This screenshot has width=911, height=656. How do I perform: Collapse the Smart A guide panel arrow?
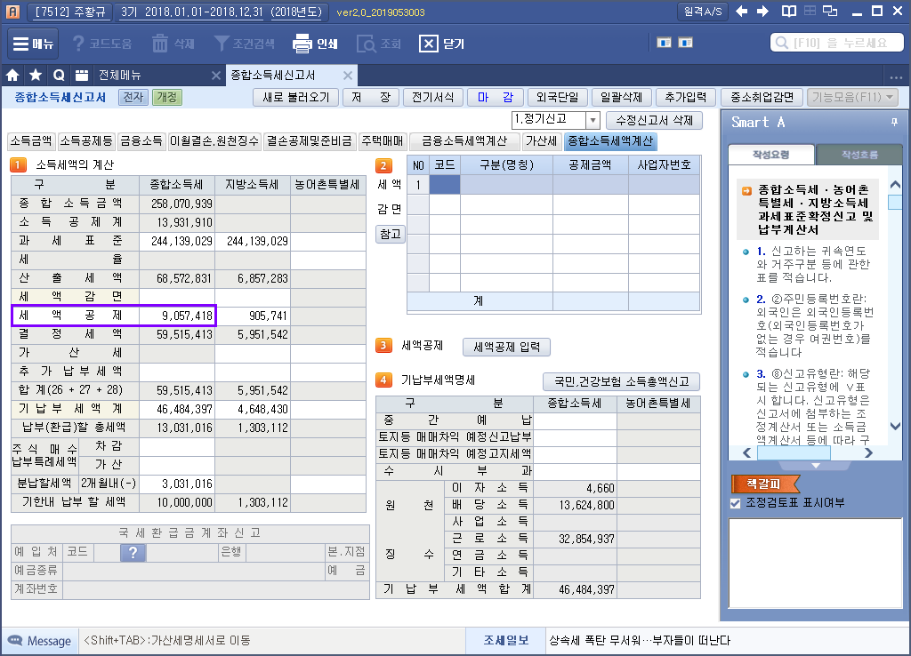coord(815,466)
